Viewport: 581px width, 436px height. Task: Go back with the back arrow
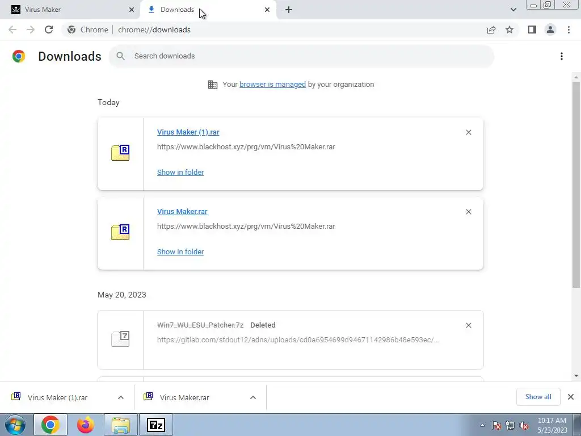[12, 30]
